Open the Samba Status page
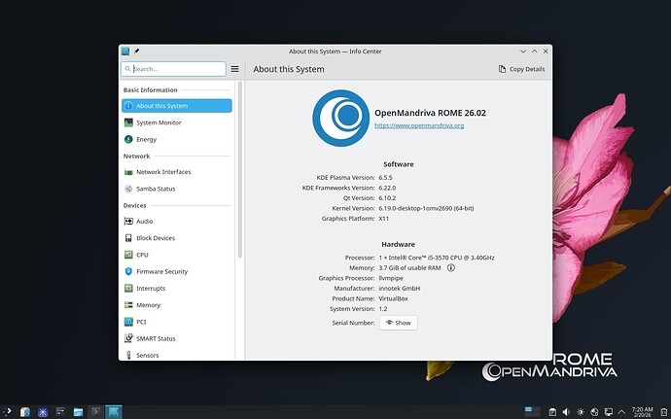671x419 pixels. [156, 189]
